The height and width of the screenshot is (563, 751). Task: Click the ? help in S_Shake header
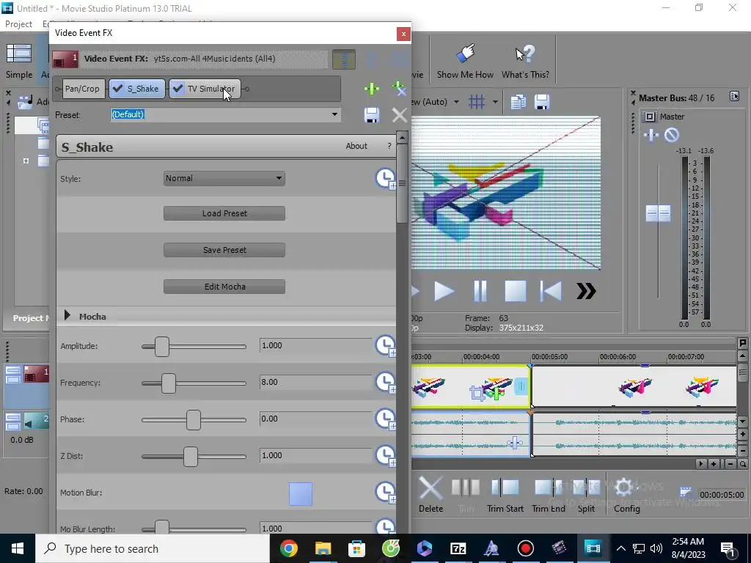tap(389, 146)
